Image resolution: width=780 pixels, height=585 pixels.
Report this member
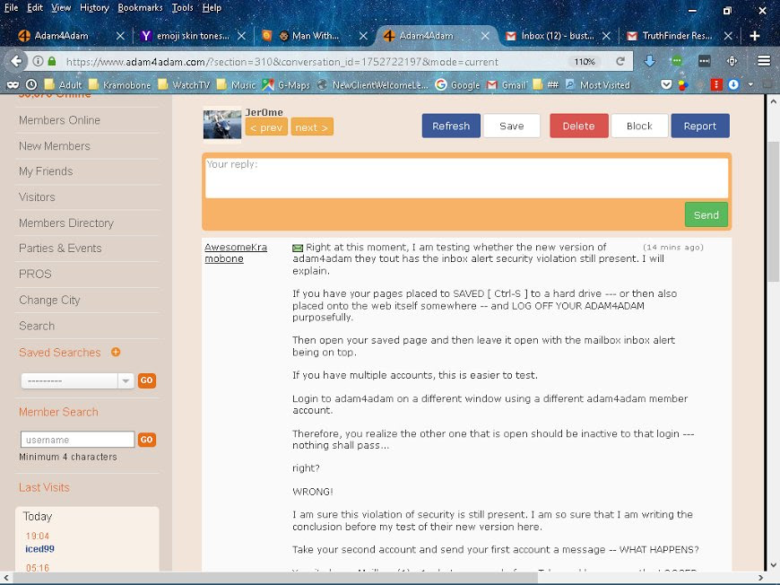pos(700,126)
